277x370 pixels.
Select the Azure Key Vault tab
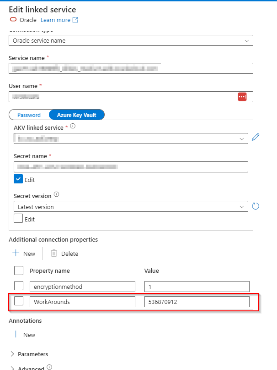pos(76,115)
